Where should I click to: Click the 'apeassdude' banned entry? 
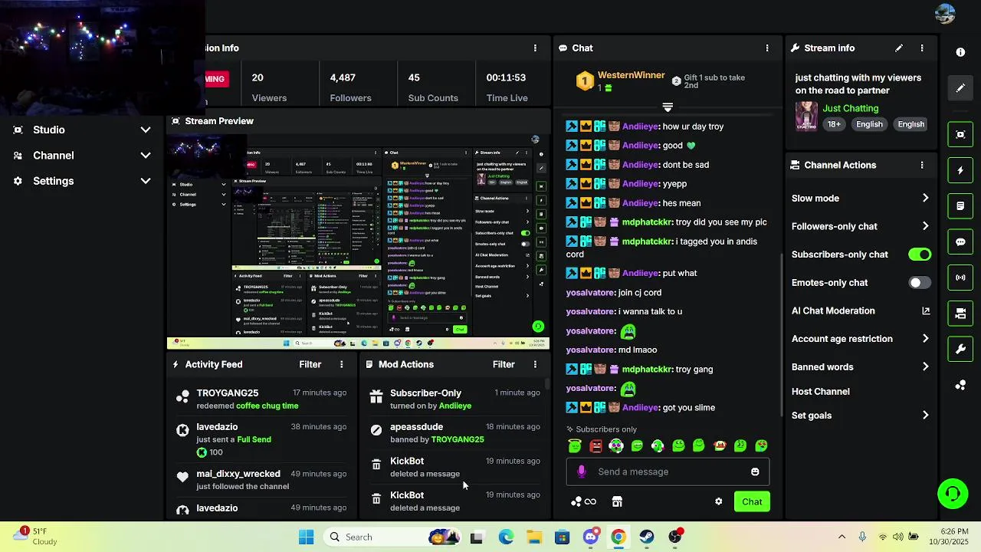455,432
